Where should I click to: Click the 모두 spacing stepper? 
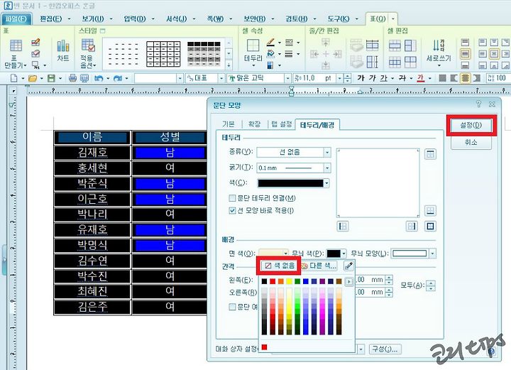(x=431, y=285)
